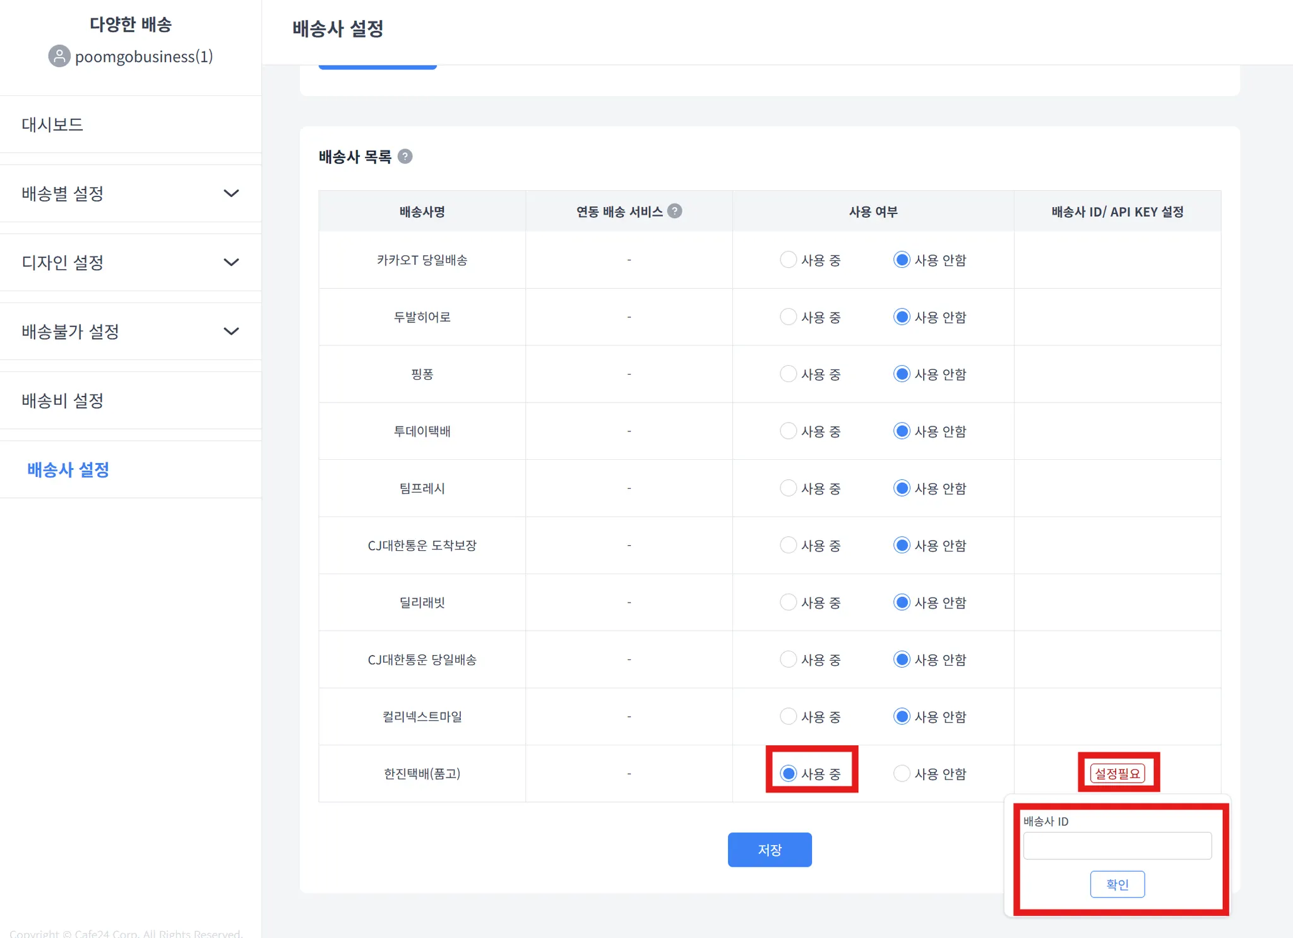
Task: Click the help icon beside 연동 배송 서비스
Action: (x=674, y=211)
